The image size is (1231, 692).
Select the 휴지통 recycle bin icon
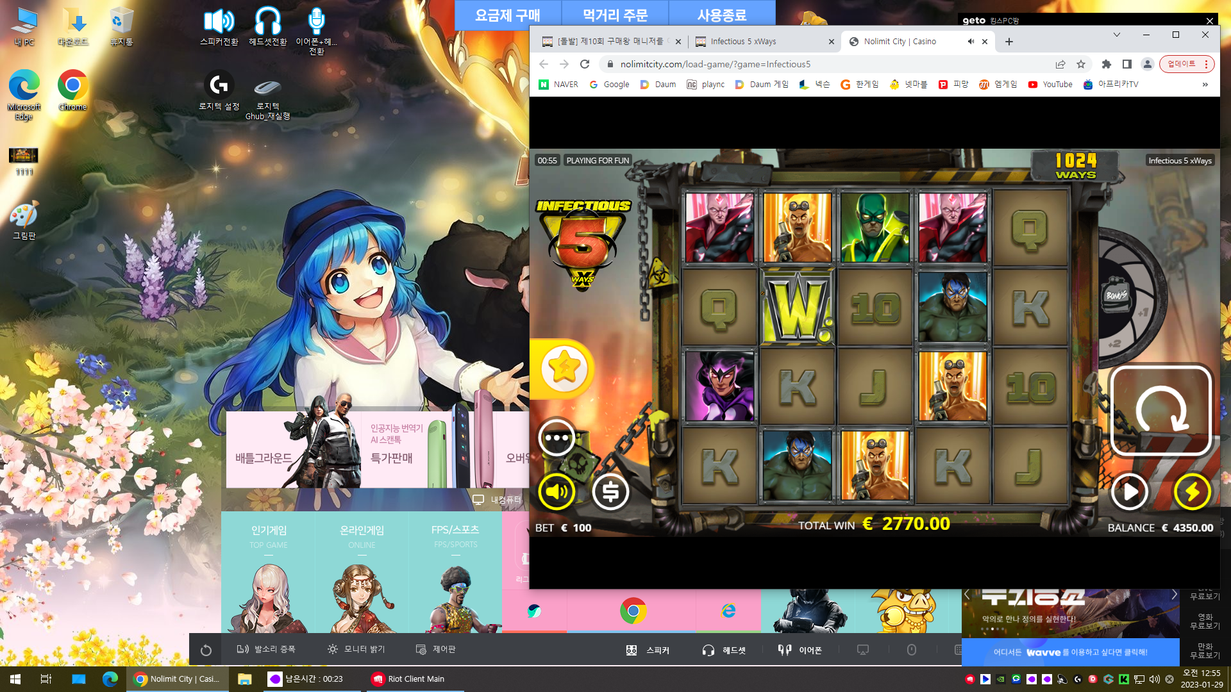[x=121, y=27]
